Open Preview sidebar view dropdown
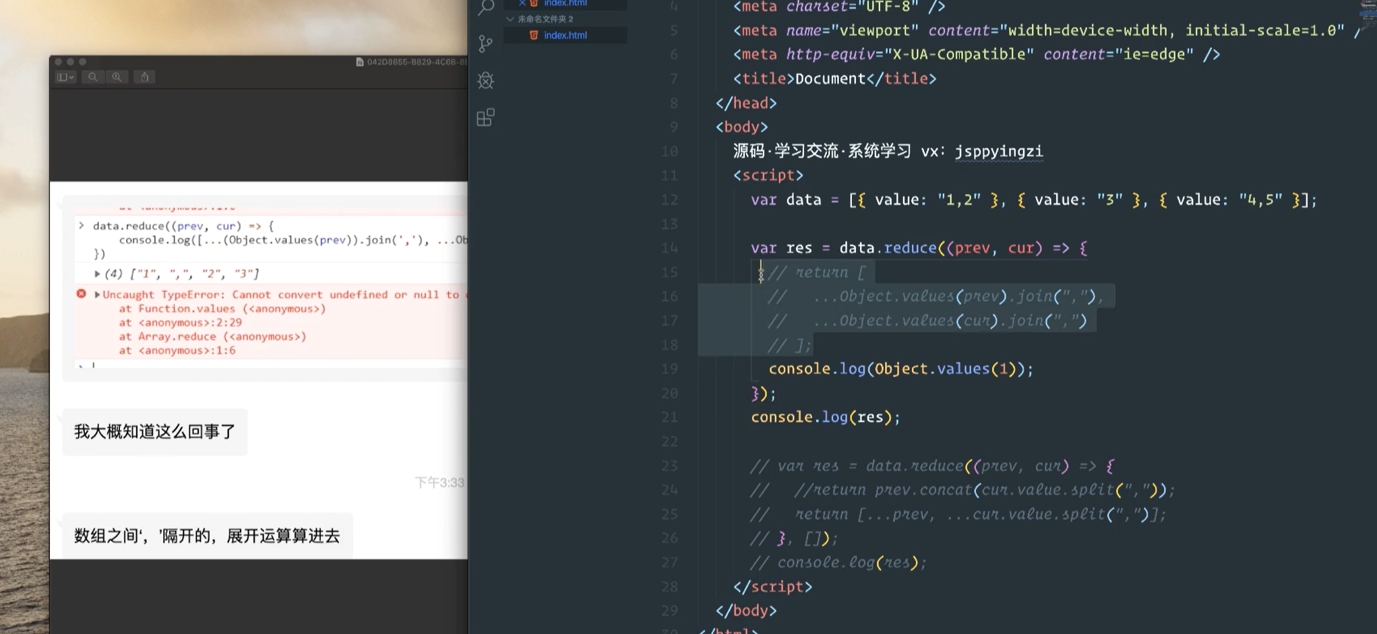Screen dimensions: 1377x634 click(x=65, y=77)
